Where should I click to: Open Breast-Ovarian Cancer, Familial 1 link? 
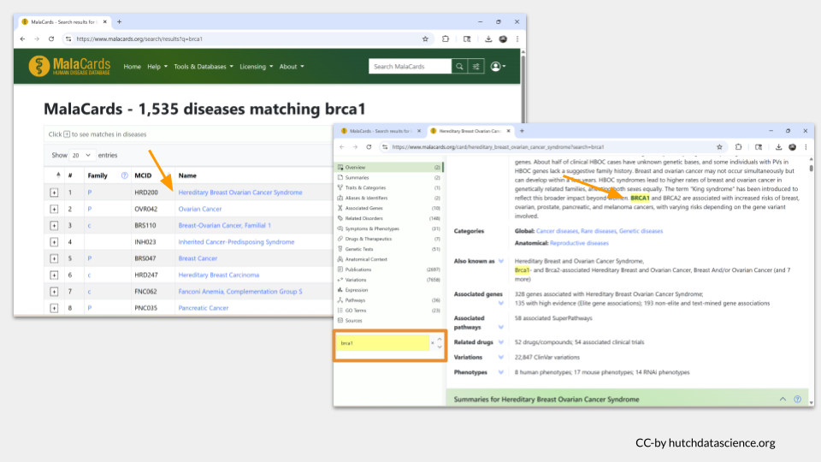click(225, 225)
